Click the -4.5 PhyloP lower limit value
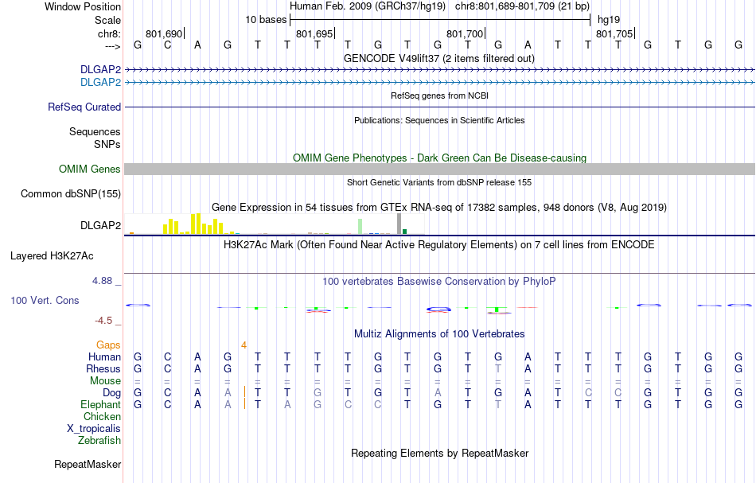 tap(103, 321)
